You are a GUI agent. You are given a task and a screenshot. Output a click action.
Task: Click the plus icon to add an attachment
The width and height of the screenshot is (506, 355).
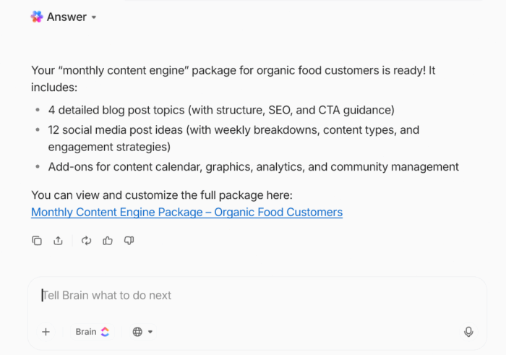click(x=46, y=332)
